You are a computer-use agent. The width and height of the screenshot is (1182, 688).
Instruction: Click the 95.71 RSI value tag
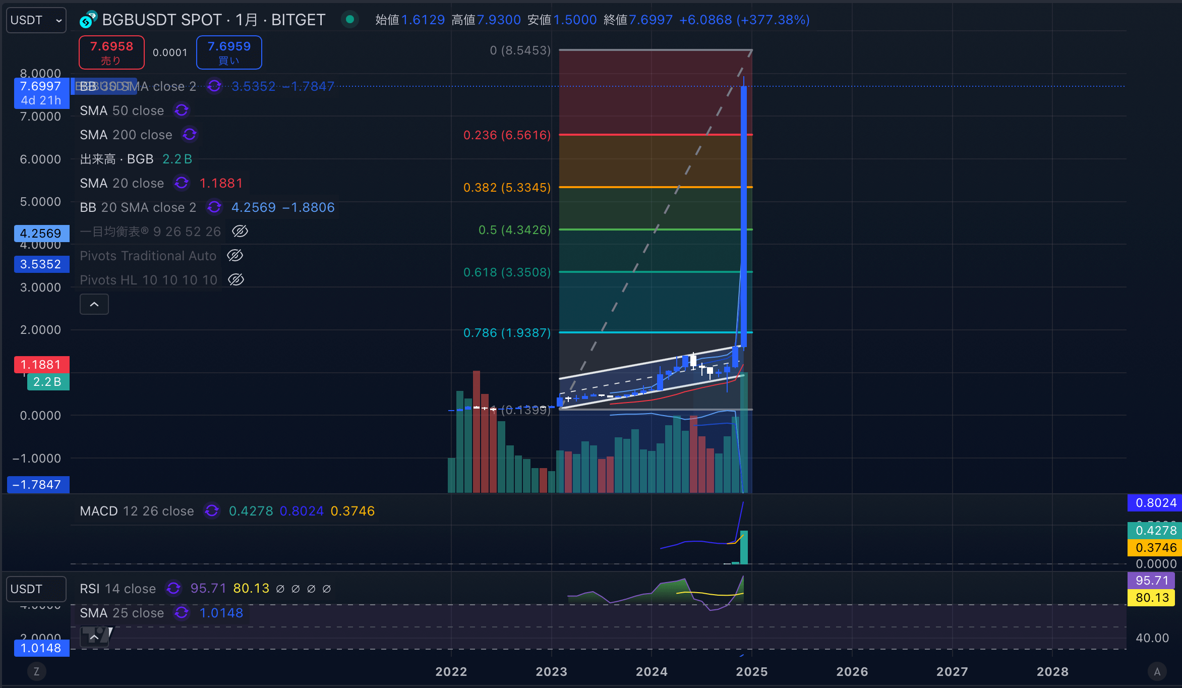1152,581
